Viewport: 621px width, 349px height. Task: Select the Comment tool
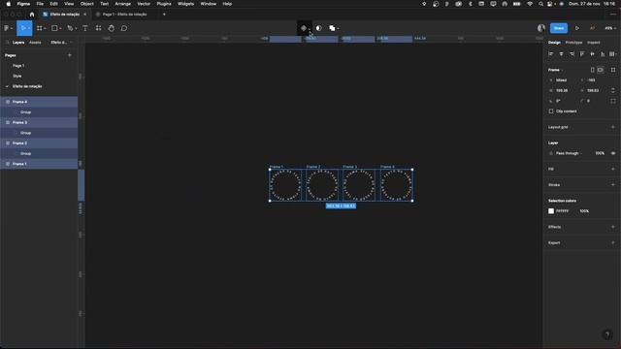tap(124, 28)
